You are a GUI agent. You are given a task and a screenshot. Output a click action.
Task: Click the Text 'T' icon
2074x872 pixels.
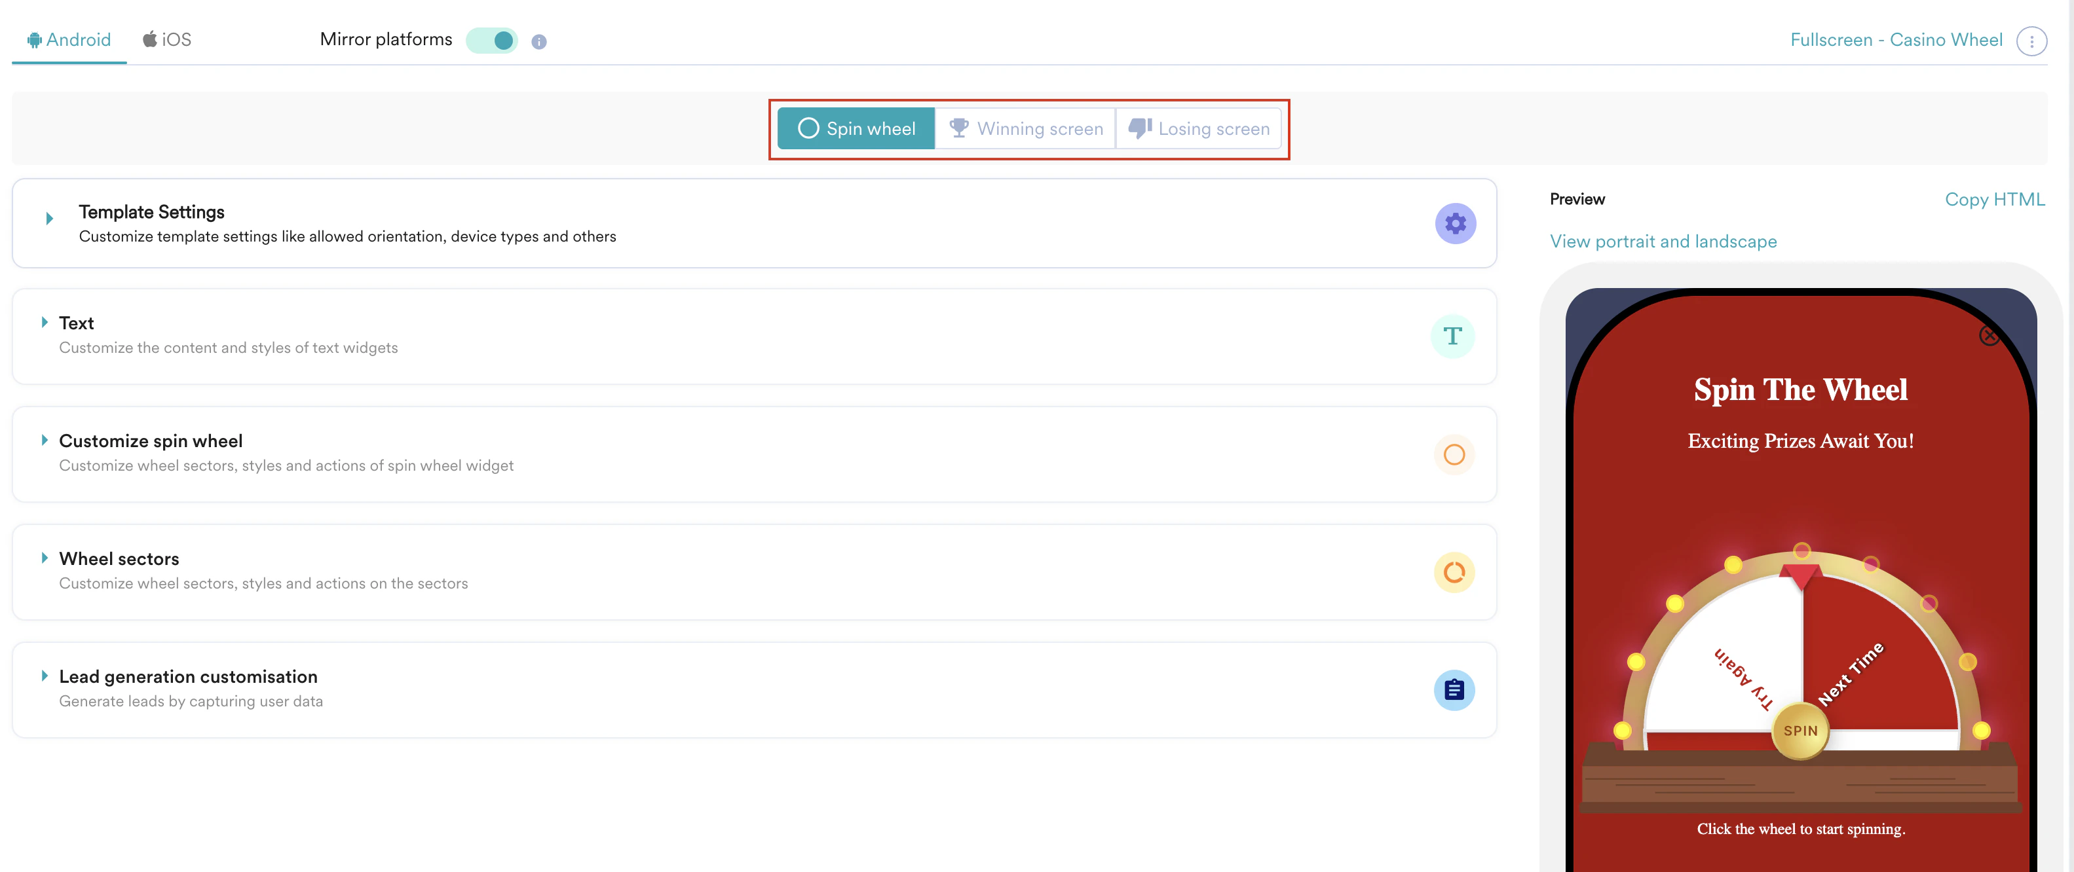(1452, 336)
